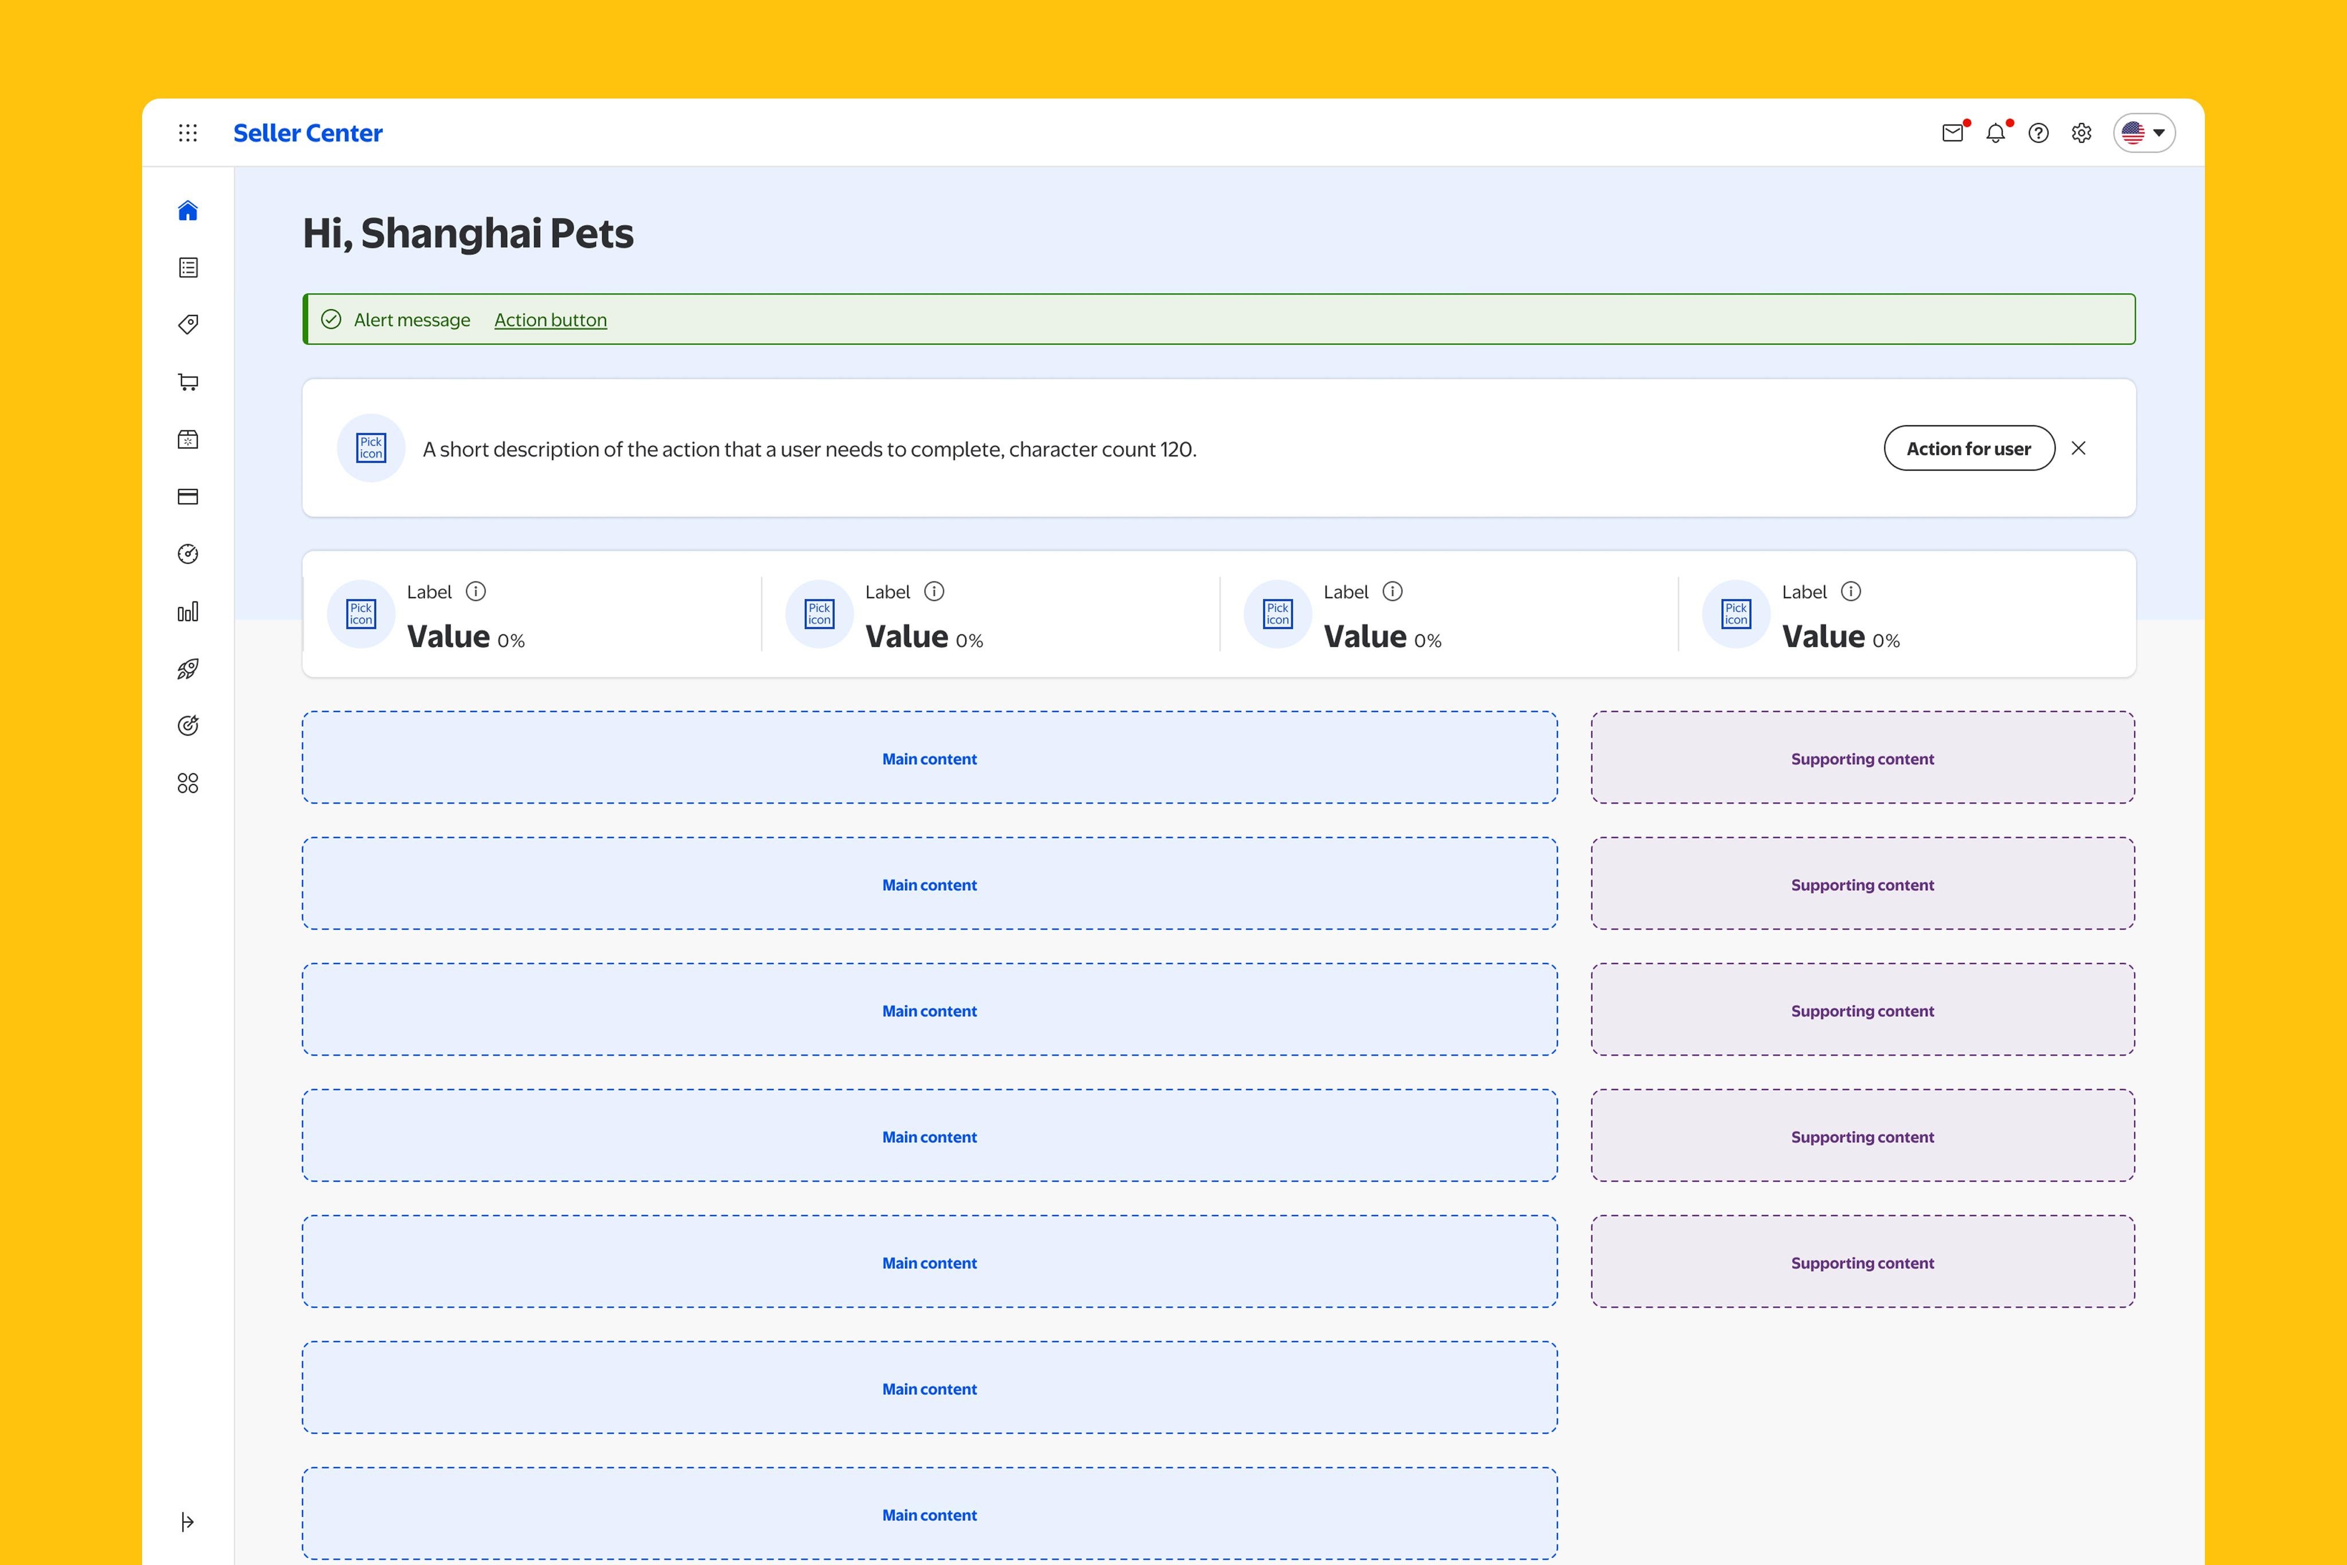Screen dimensions: 2347x1565
Task: Open the price tag sidebar icon
Action: click(x=188, y=324)
